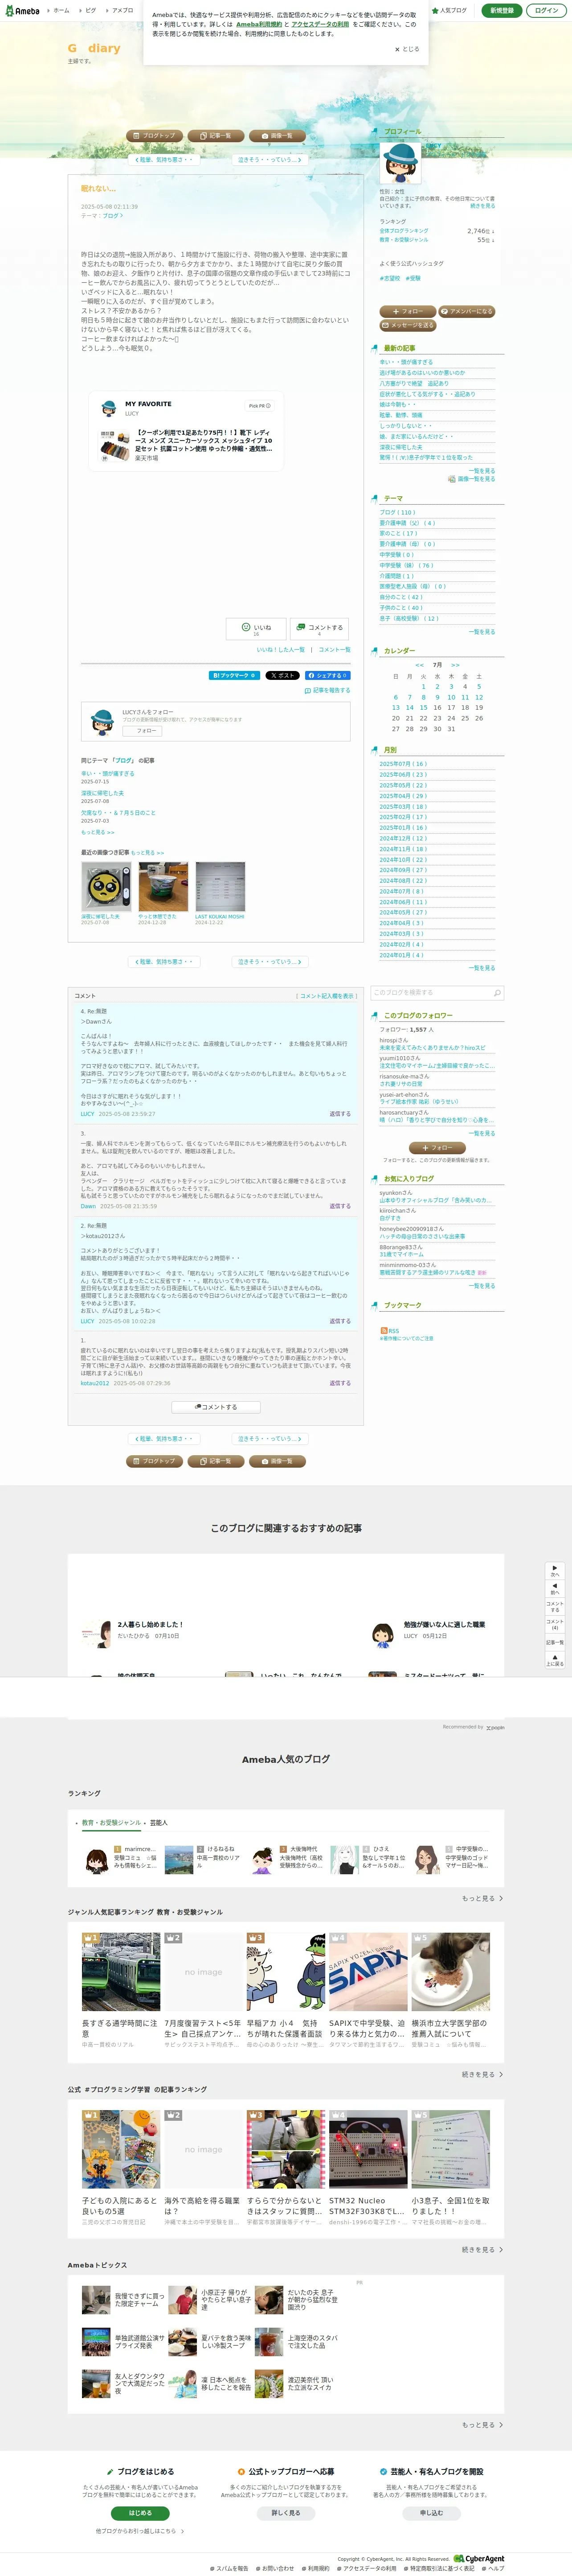
Task: Expand もっと見る >> under 同じテーマ articles
Action: (98, 832)
